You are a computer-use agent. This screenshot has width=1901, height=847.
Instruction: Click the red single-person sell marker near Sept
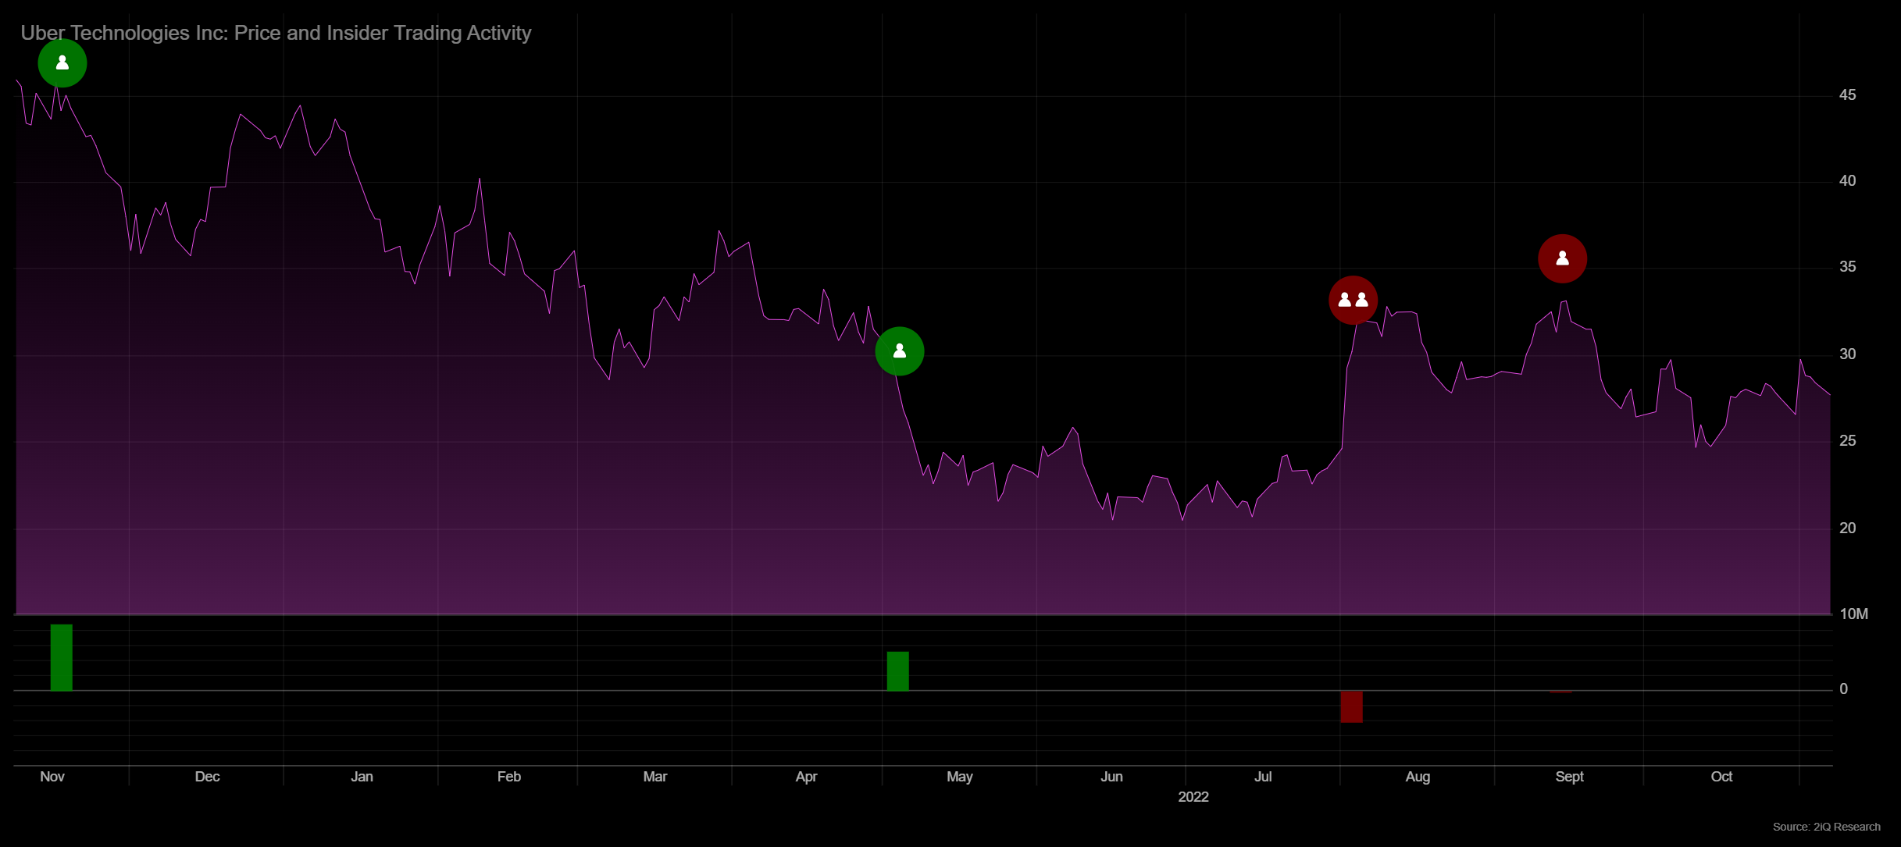(1562, 258)
